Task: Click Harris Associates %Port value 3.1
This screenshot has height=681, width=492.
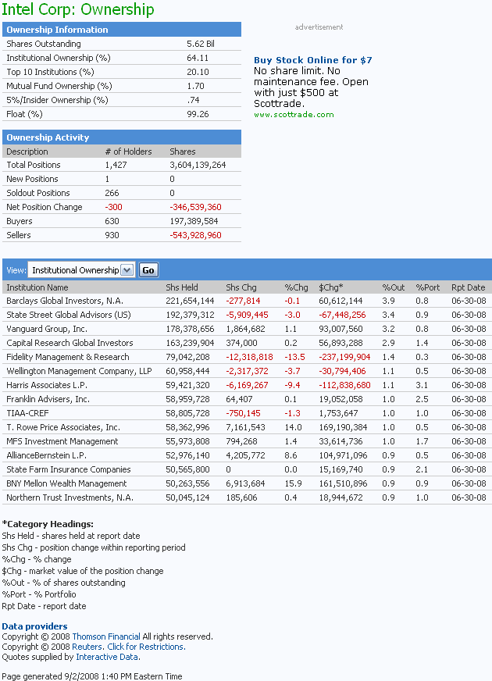Action: click(422, 385)
